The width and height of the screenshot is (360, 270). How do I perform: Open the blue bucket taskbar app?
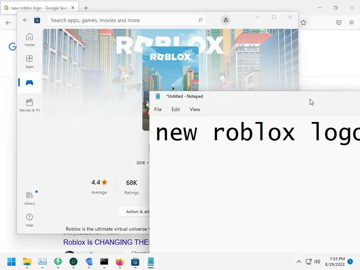89,262
